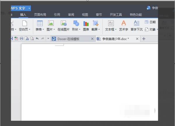The width and height of the screenshot is (175, 126).
Task: Insert word art with 艺术字 icon
Action: point(124,23)
